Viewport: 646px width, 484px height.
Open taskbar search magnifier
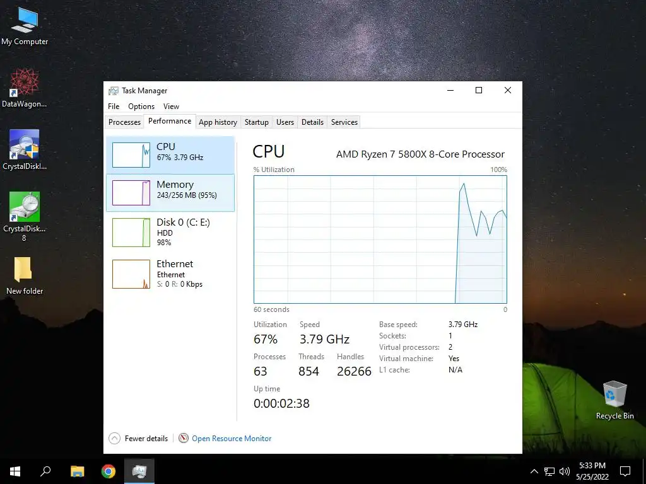click(45, 471)
